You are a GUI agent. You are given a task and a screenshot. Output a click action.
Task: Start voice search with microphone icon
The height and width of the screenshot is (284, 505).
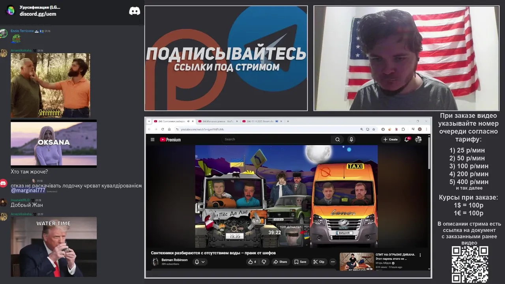pos(351,139)
